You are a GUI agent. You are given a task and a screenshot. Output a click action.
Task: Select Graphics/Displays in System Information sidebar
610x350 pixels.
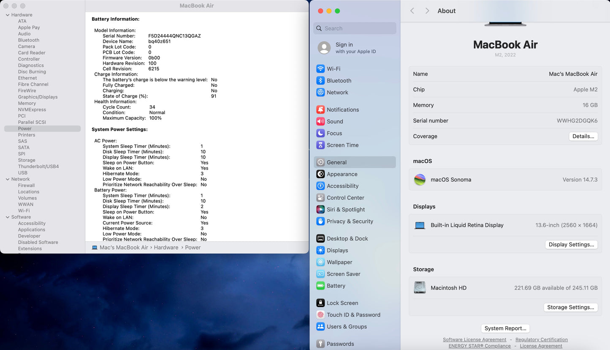click(38, 97)
